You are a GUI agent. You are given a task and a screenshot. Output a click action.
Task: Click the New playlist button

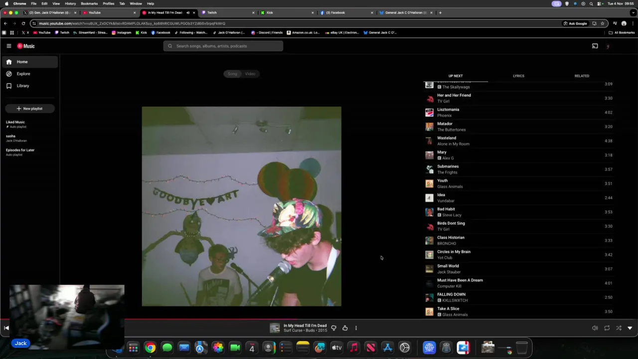(x=29, y=109)
